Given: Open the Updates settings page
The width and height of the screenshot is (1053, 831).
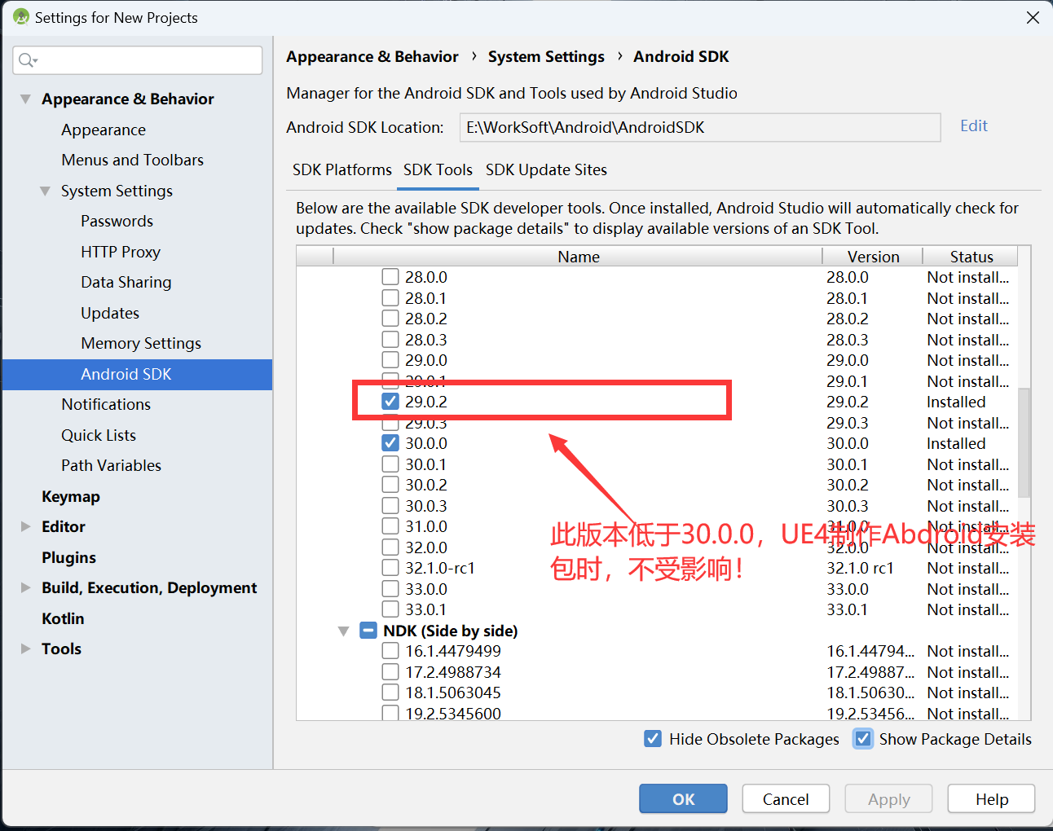Looking at the screenshot, I should (110, 314).
